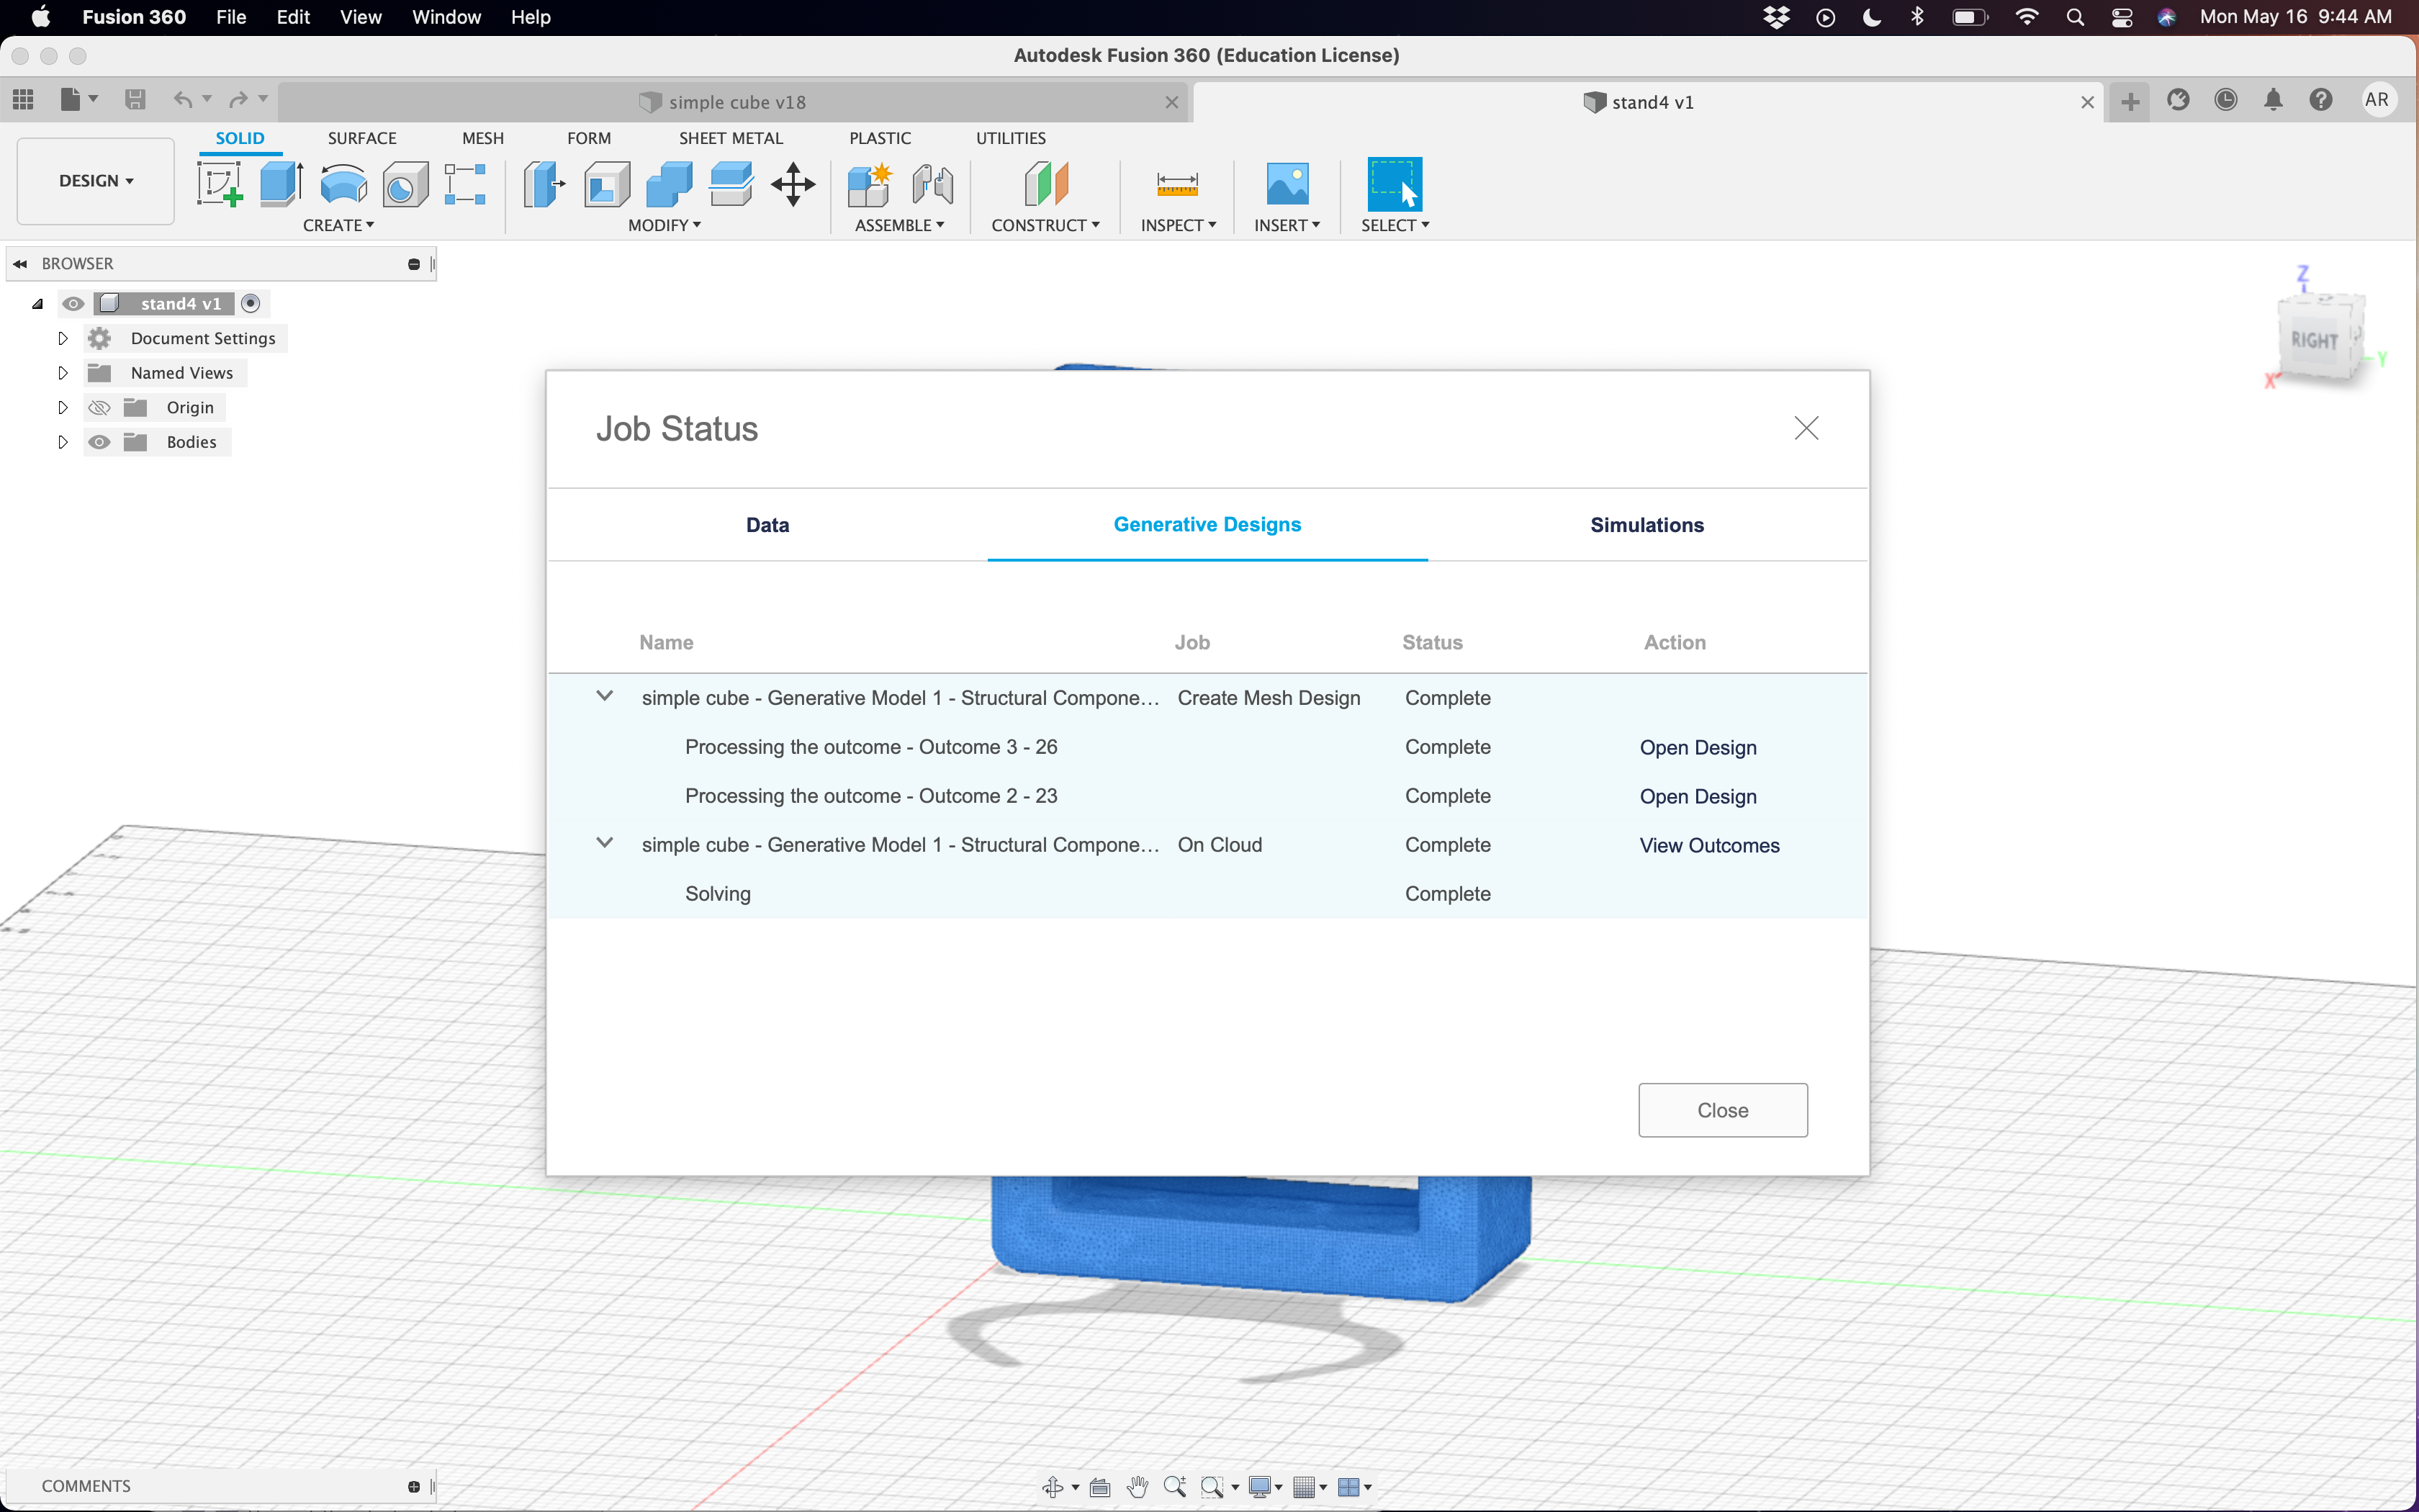Open the INSPECT dropdown menu
Image resolution: width=2419 pixels, height=1512 pixels.
point(1179,226)
